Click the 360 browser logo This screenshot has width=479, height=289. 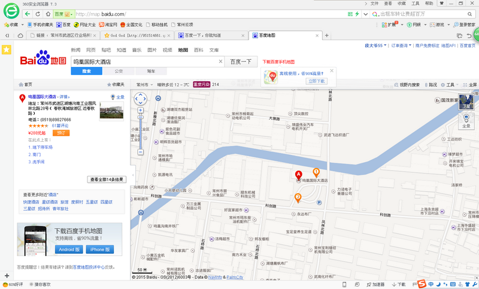pyautogui.click(x=11, y=11)
